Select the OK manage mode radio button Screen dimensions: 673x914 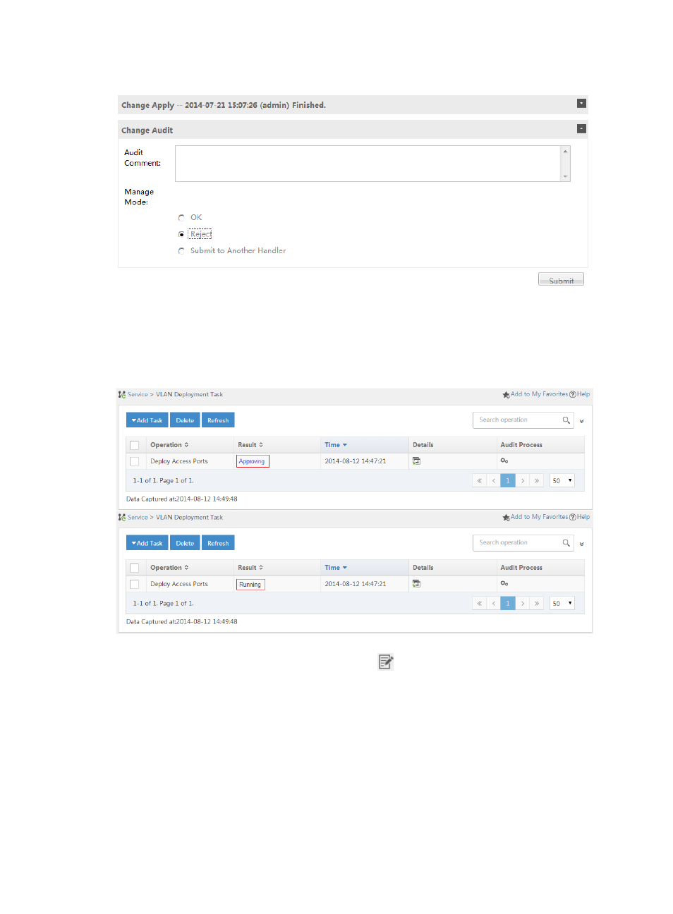[x=181, y=218]
